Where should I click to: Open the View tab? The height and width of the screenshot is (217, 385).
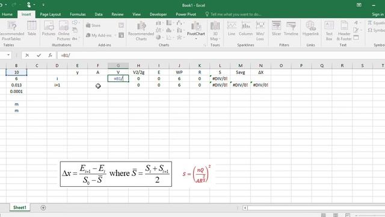tap(137, 14)
